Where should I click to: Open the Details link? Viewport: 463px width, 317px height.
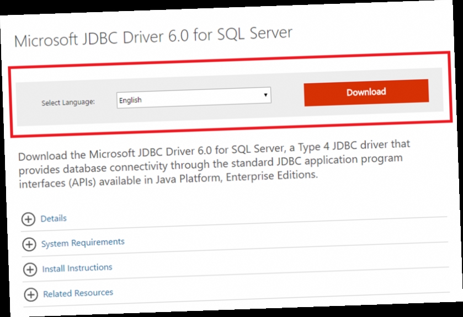click(54, 218)
